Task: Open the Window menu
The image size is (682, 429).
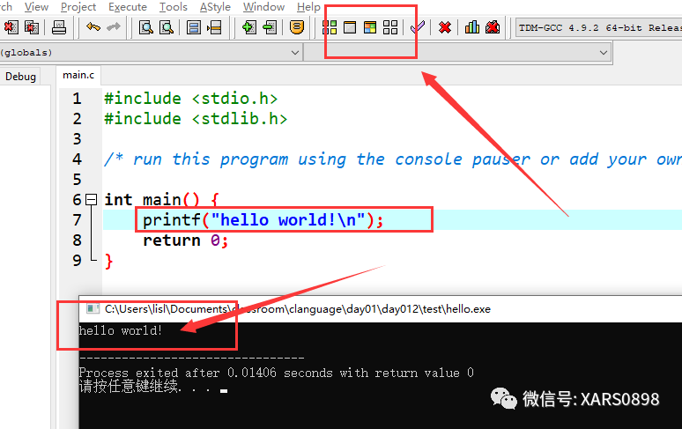Action: click(263, 7)
